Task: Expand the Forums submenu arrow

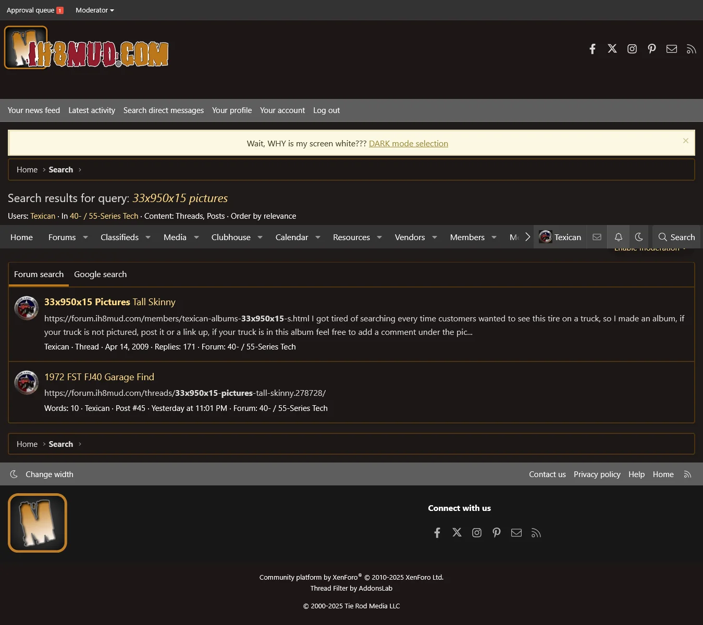Action: (x=85, y=237)
